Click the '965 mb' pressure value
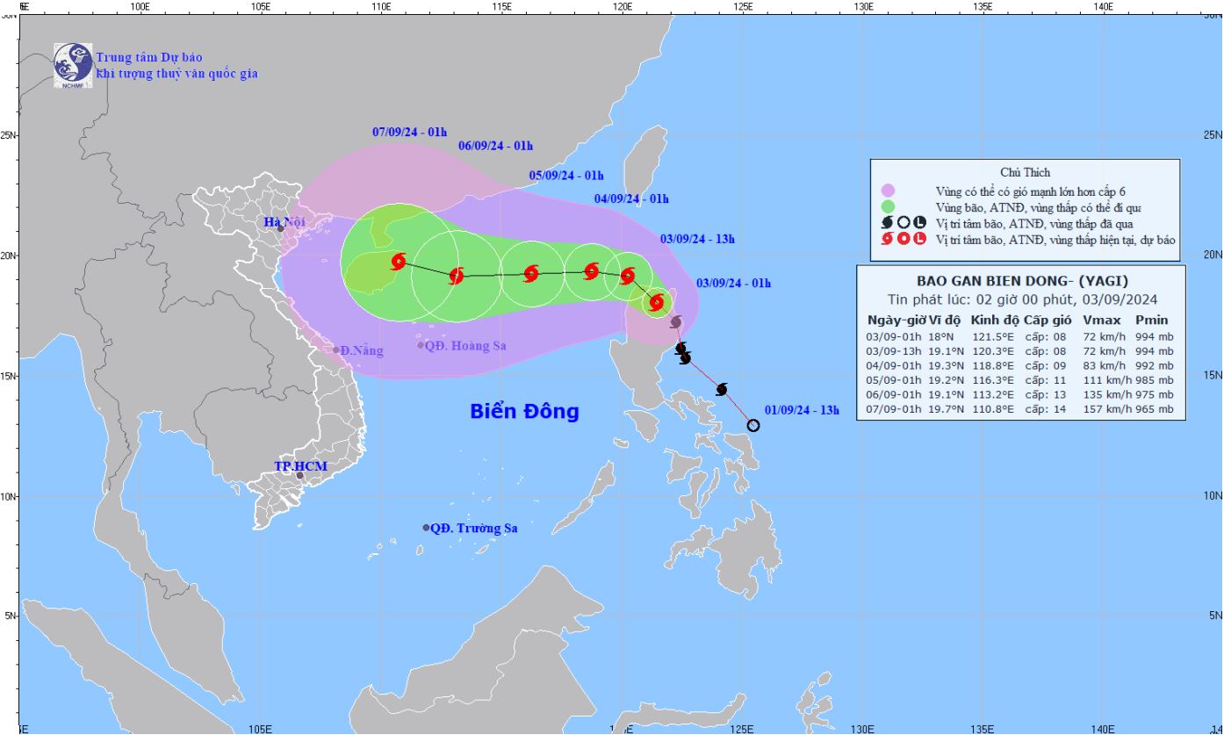Image resolution: width=1224 pixels, height=735 pixels. pyautogui.click(x=1154, y=409)
